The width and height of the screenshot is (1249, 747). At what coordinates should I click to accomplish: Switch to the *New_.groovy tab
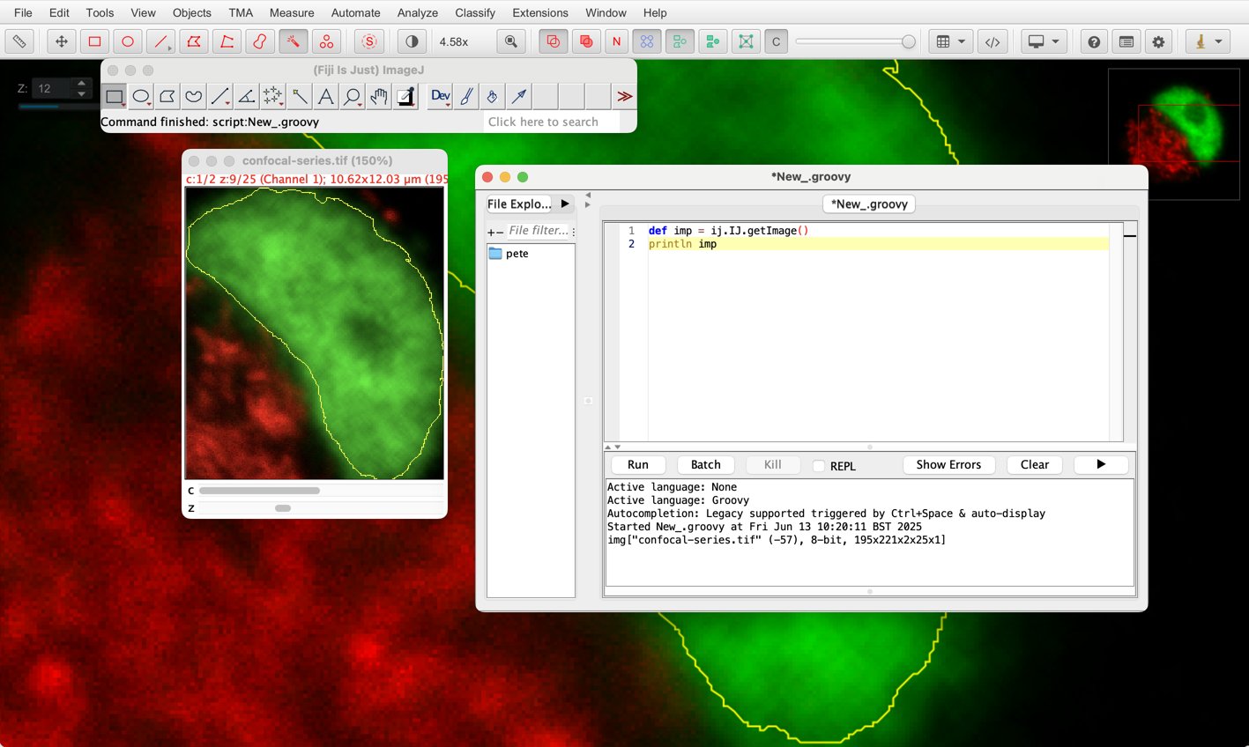point(869,203)
